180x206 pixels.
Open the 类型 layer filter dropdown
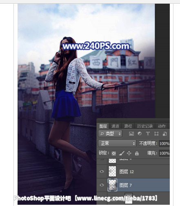click(110, 134)
